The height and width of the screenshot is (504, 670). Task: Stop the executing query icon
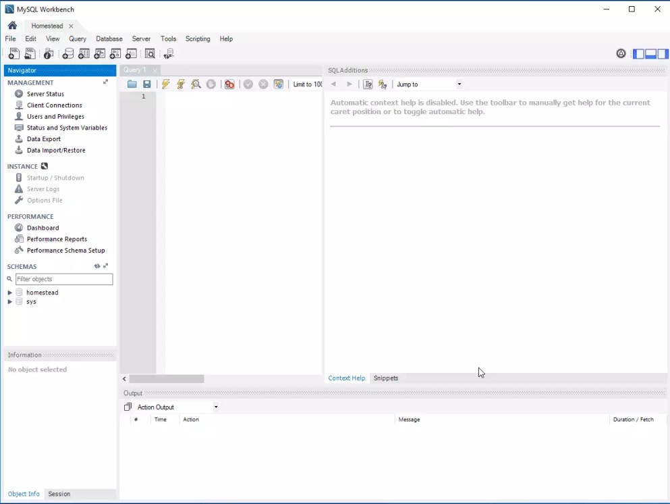click(211, 84)
